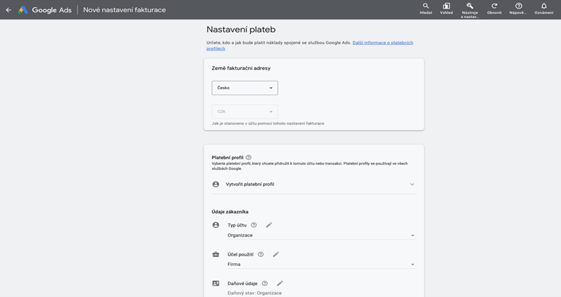Image resolution: width=561 pixels, height=297 pixels.
Task: Click the Údaje zákazníka heading
Action: pos(230,212)
